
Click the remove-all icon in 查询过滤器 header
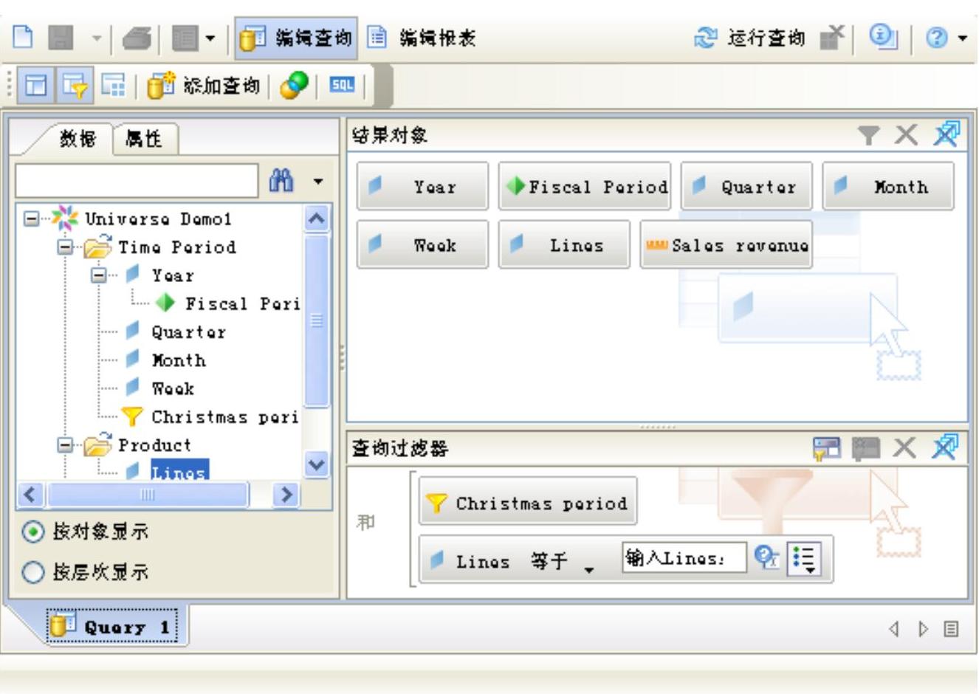tap(946, 447)
